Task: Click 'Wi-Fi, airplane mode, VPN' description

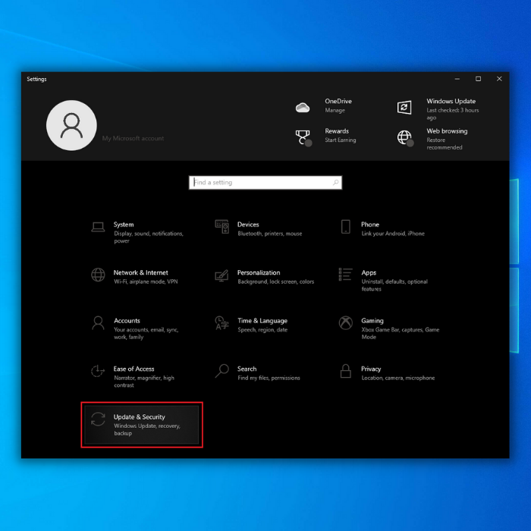Action: (x=146, y=281)
